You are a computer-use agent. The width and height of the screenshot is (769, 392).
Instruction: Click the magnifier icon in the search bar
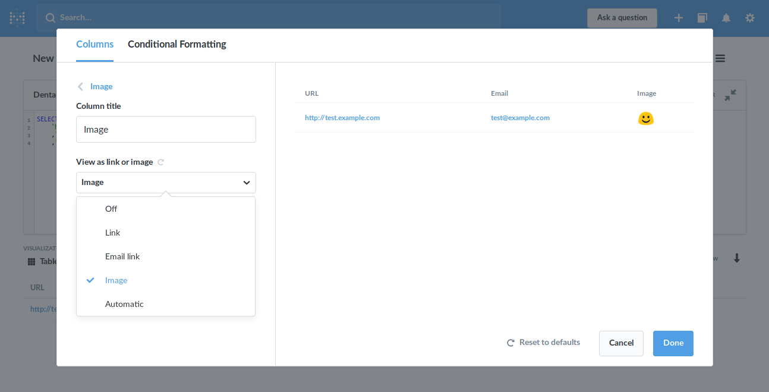pyautogui.click(x=50, y=17)
